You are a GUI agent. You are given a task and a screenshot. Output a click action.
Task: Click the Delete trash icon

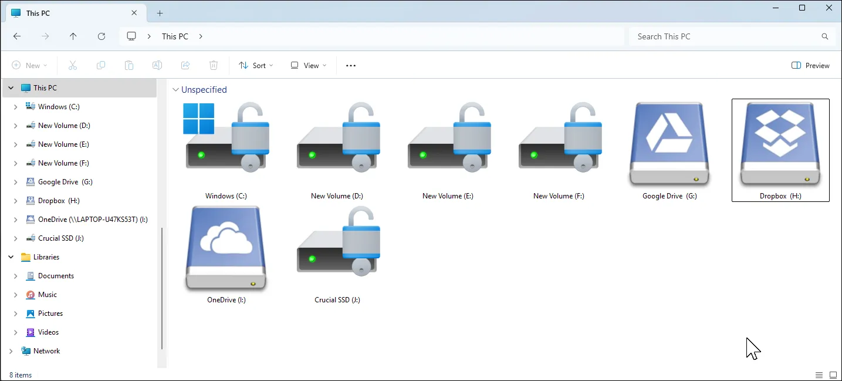214,65
